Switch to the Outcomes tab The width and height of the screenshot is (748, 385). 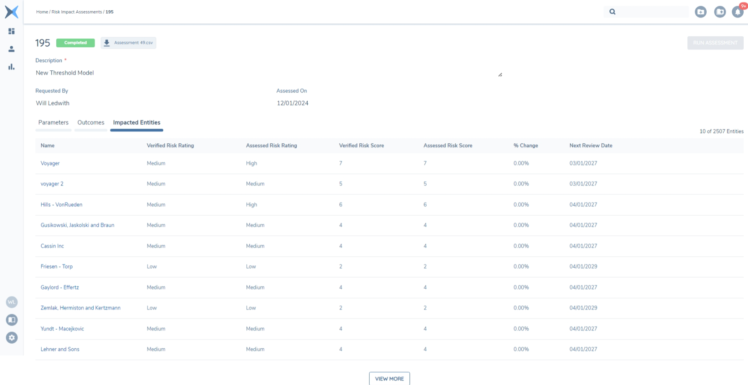91,123
